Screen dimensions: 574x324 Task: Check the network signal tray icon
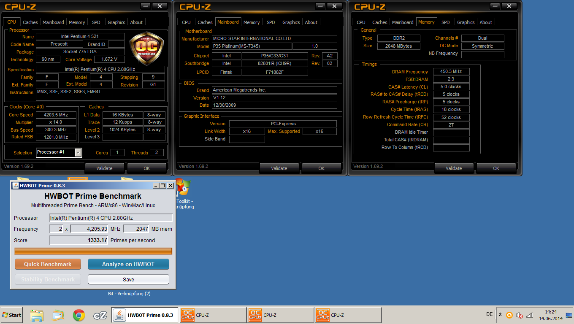530,315
